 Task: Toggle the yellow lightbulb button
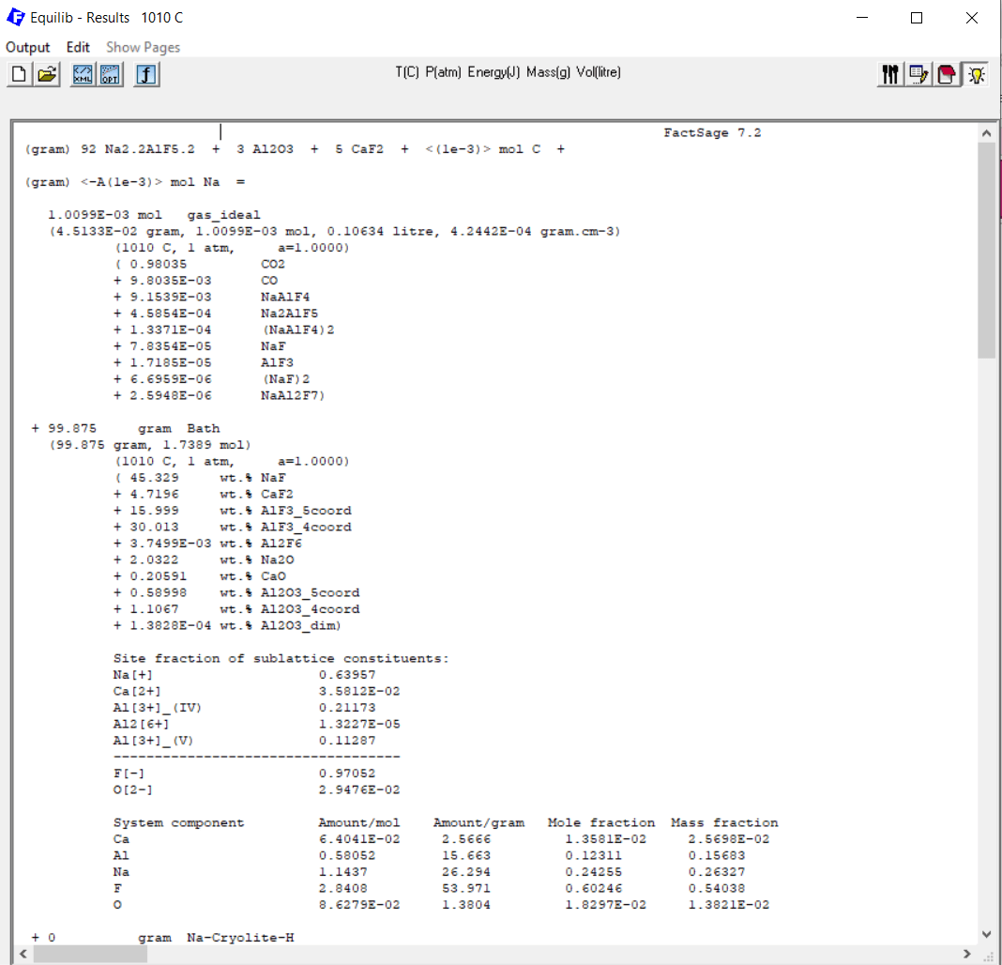pyautogui.click(x=977, y=74)
